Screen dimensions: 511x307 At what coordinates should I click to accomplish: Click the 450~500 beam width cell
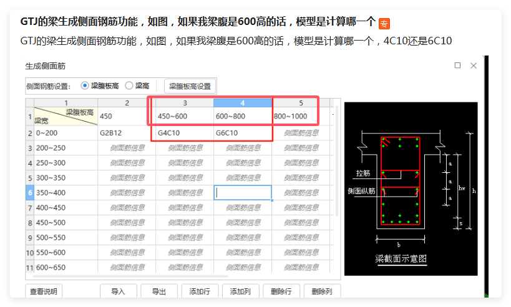pyautogui.click(x=66, y=223)
